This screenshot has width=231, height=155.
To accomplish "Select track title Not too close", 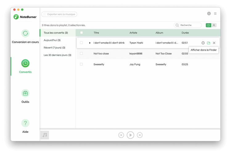I will click(101, 54).
